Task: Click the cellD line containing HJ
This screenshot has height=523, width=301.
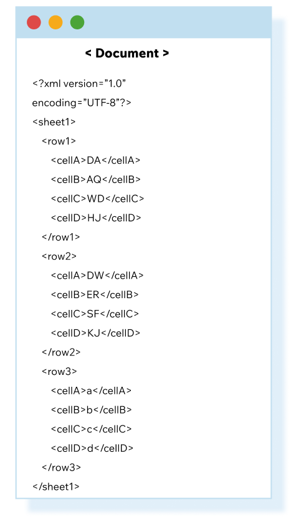Action: tap(96, 218)
